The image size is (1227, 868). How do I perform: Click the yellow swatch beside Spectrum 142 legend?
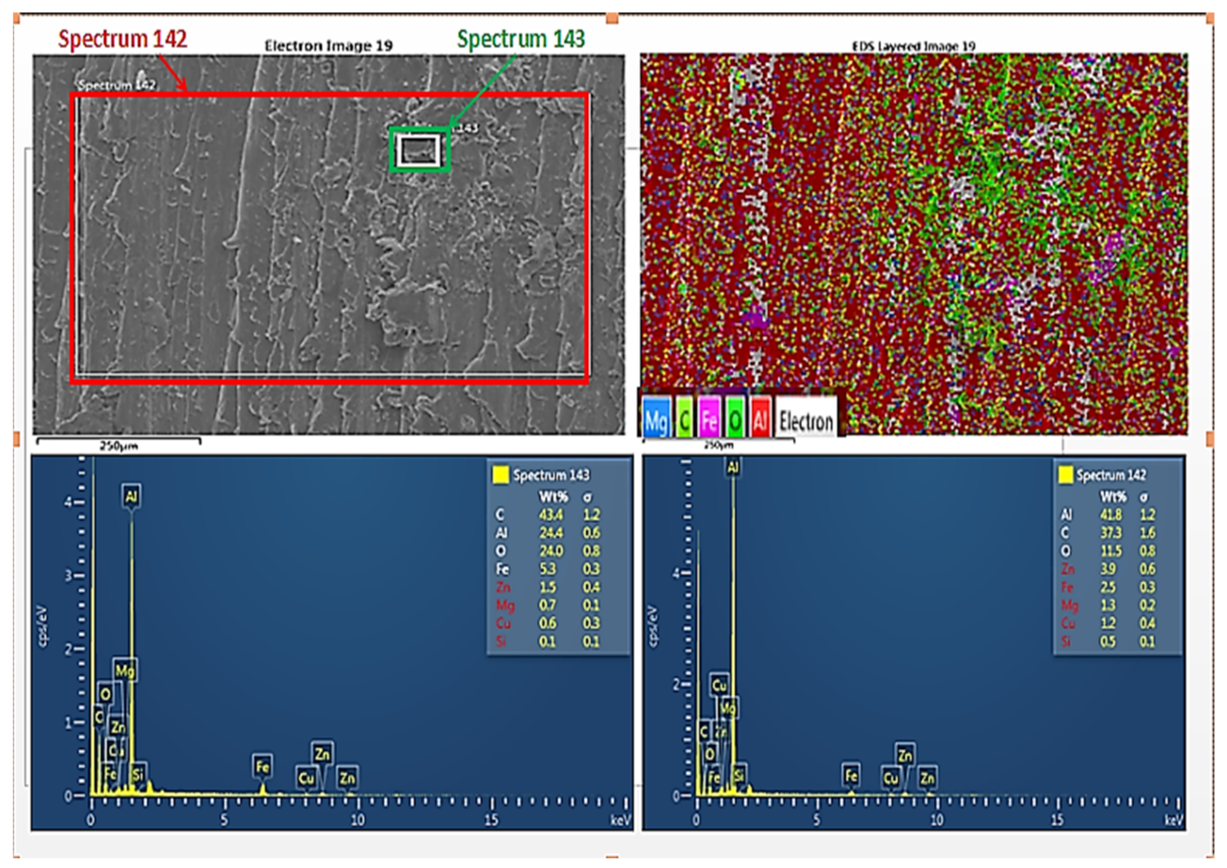(1064, 474)
